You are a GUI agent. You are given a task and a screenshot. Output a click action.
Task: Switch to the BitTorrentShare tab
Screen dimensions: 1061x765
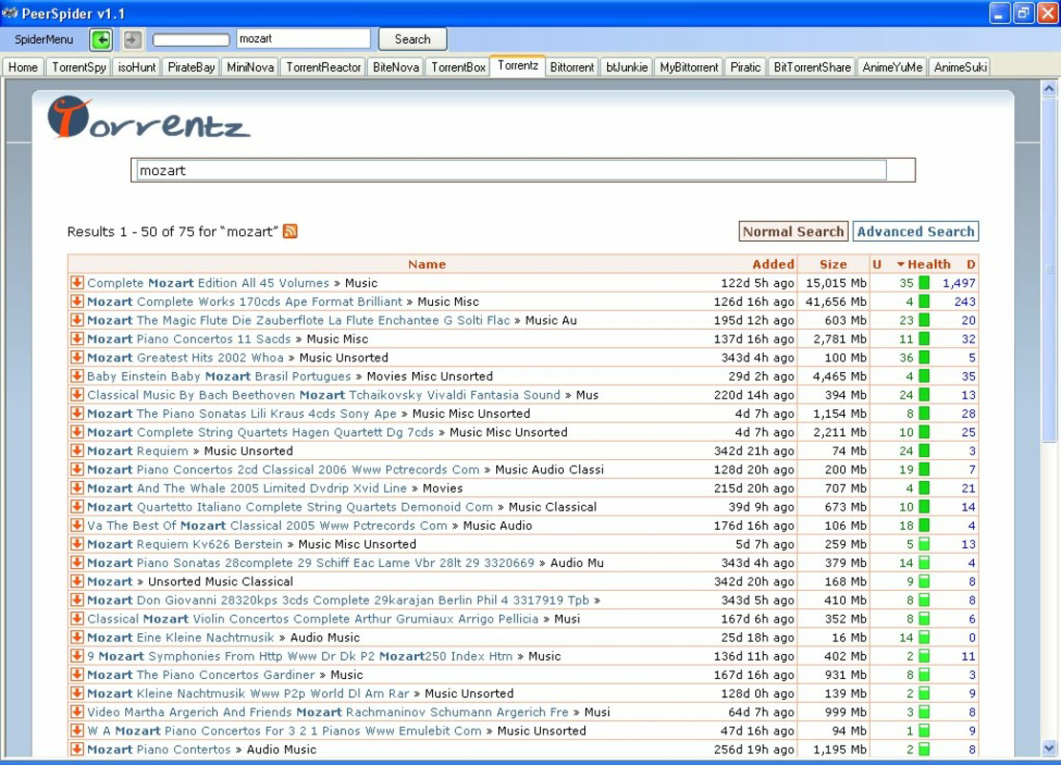(812, 67)
